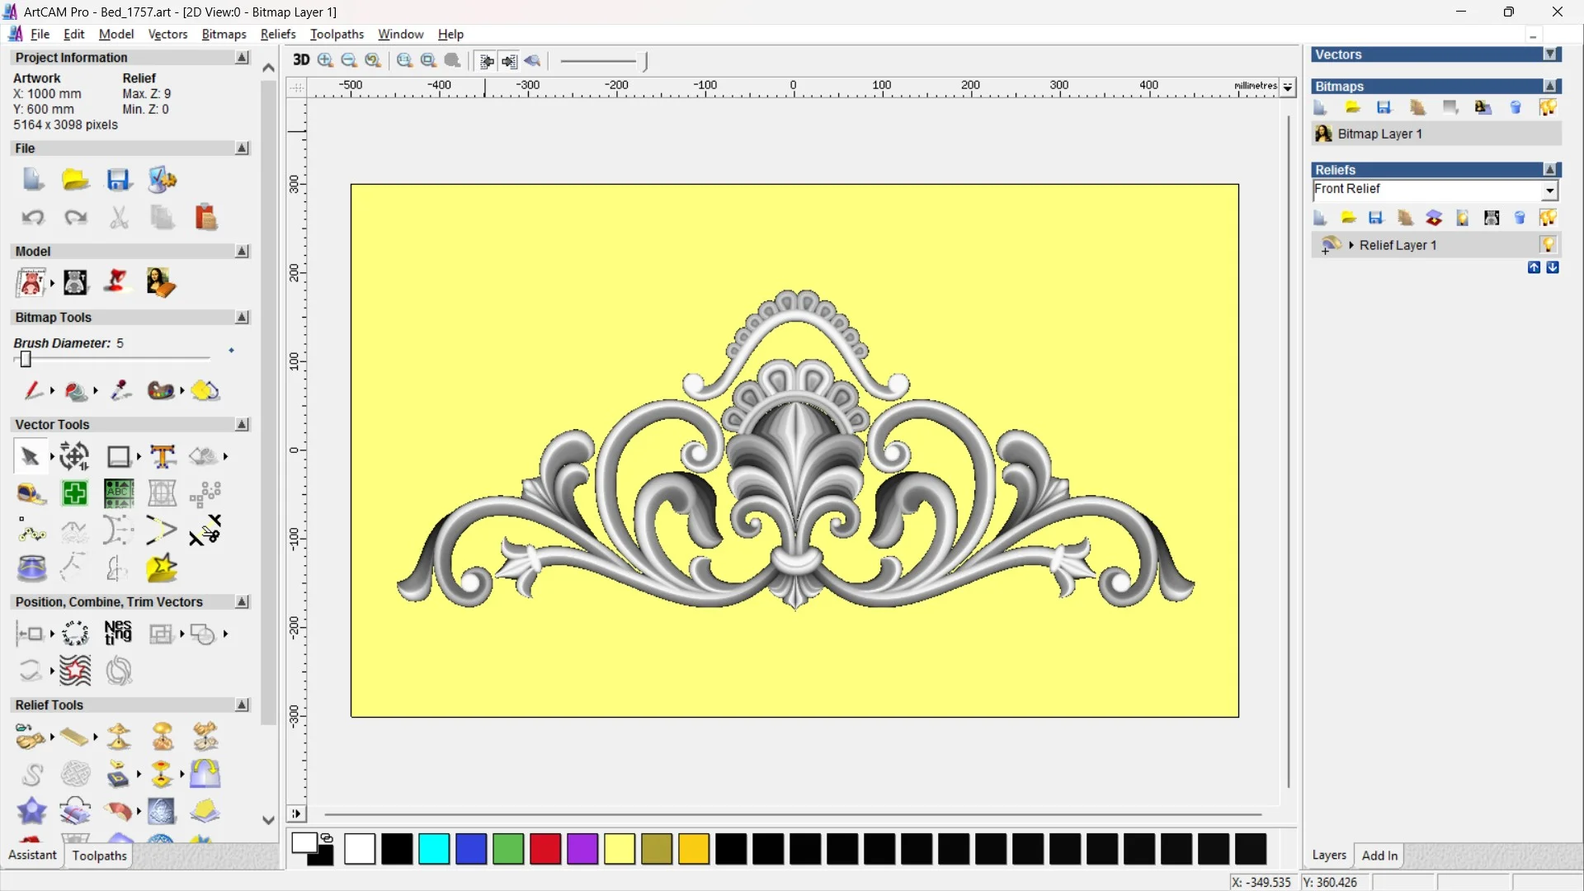This screenshot has height=891, width=1584.
Task: Collapse the Bitmap Tools section
Action: pos(242,318)
